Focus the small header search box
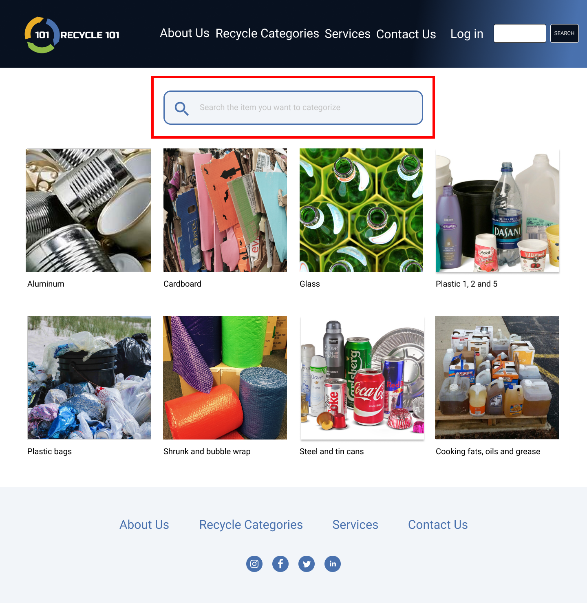The height and width of the screenshot is (603, 587). 520,33
